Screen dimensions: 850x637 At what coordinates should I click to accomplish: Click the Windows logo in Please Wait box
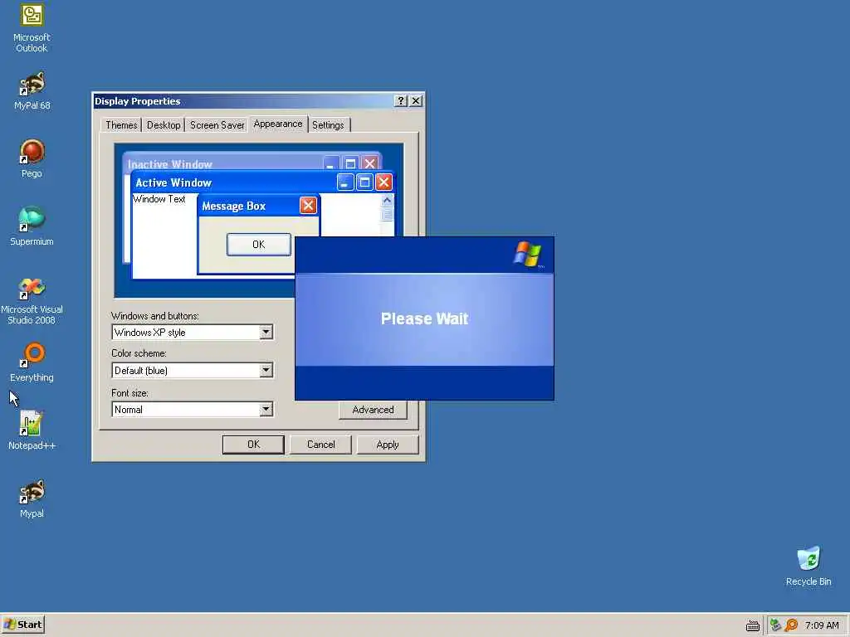click(527, 254)
